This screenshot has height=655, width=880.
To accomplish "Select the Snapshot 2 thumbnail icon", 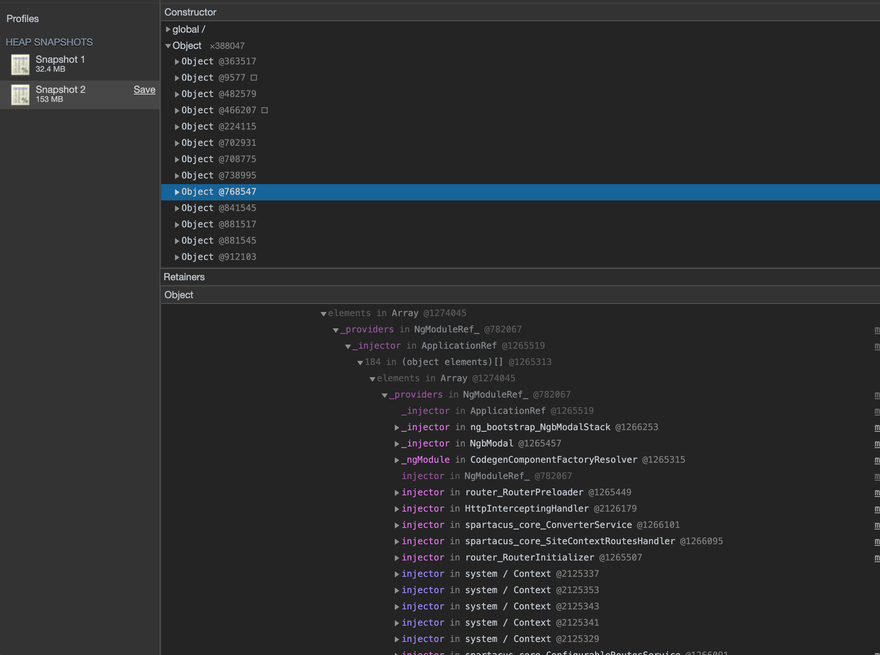I will click(21, 95).
